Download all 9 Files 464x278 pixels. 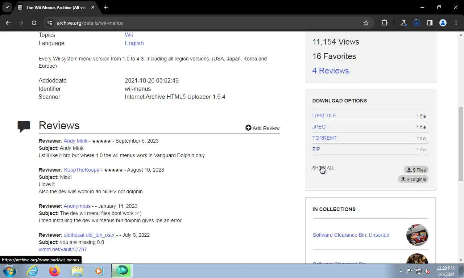(x=416, y=170)
